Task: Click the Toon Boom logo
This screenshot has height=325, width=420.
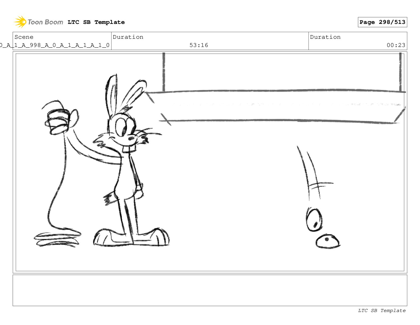Action: pyautogui.click(x=38, y=22)
